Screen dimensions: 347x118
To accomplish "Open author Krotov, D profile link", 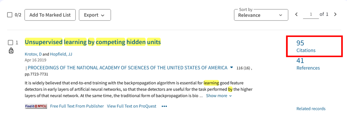I will [33, 54].
